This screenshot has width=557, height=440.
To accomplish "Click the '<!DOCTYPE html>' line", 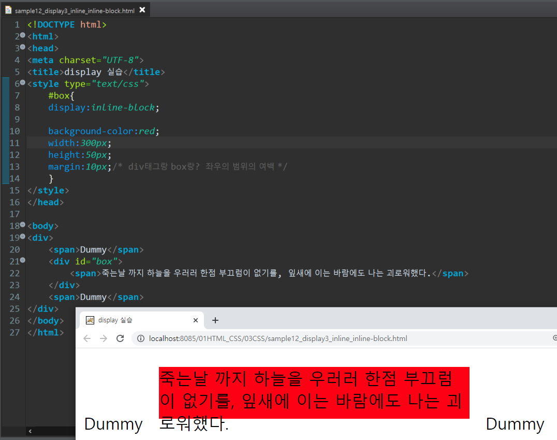I will pyautogui.click(x=67, y=24).
